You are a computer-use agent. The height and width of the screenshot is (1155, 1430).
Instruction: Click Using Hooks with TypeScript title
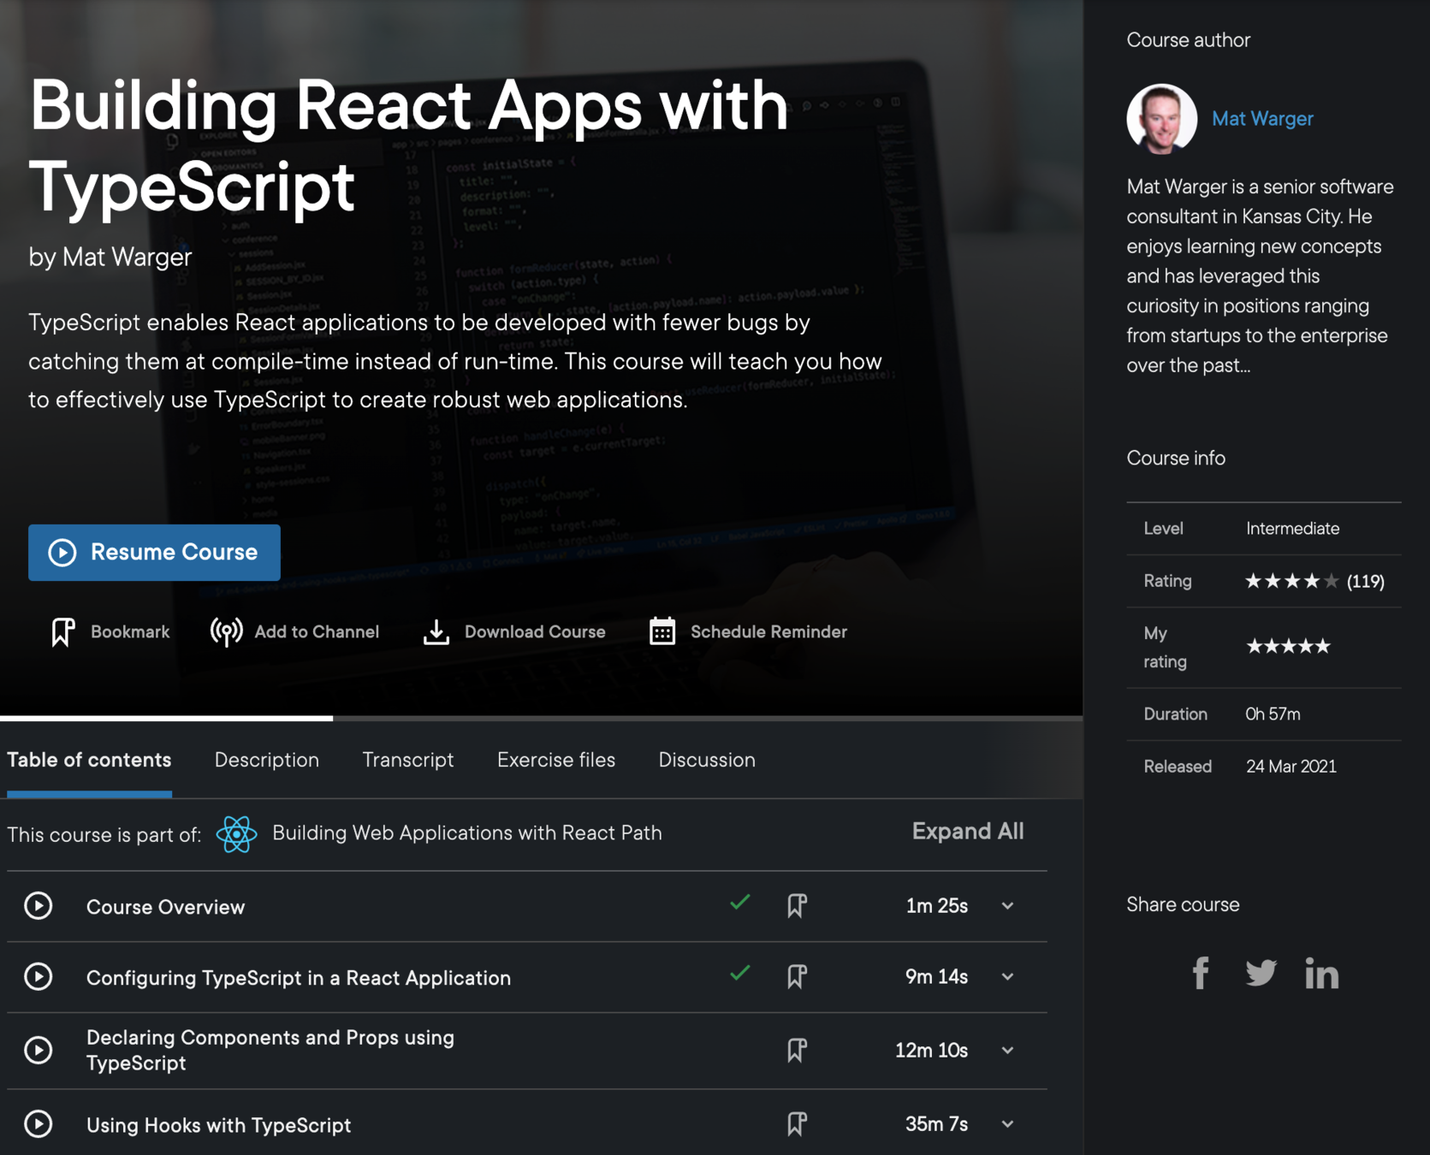[218, 1125]
